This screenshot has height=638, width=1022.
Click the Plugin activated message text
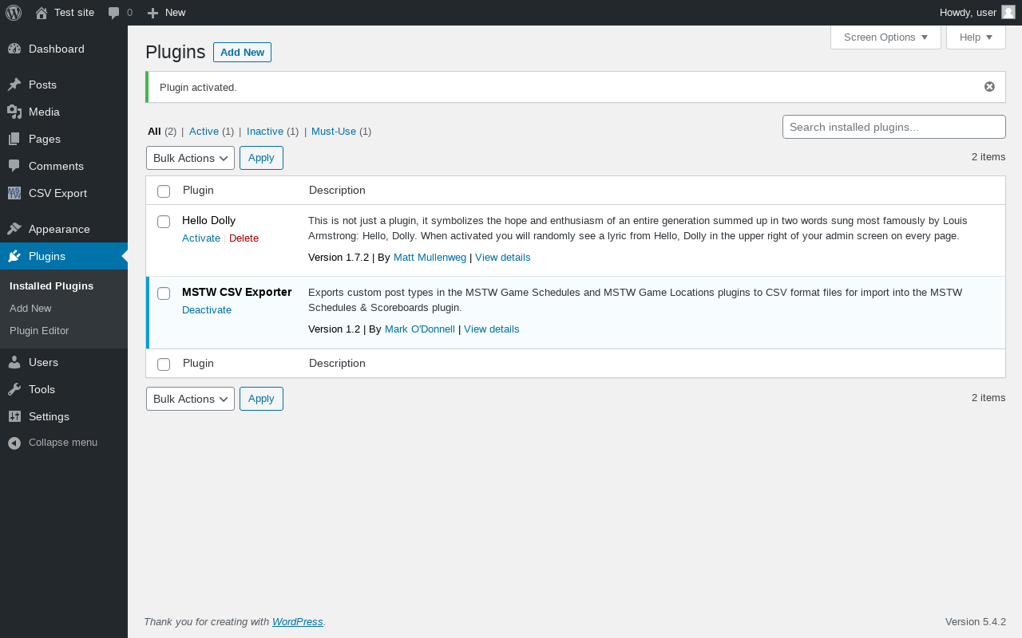pos(198,88)
